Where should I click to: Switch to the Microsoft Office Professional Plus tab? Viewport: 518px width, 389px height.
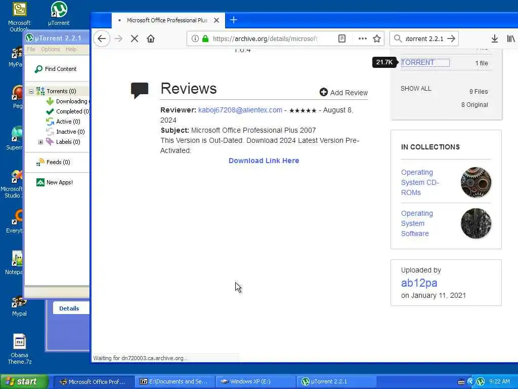pyautogui.click(x=168, y=20)
